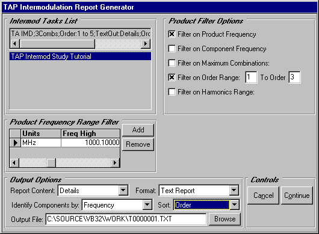Enable Filter on Product Frequency checkbox
This screenshot has height=234, width=319.
pos(172,34)
